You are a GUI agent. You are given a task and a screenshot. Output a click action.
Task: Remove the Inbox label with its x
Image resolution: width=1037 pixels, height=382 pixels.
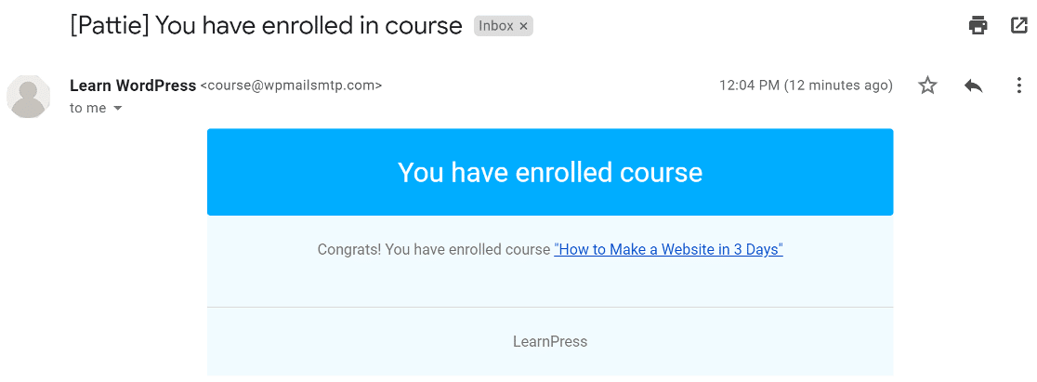point(523,26)
